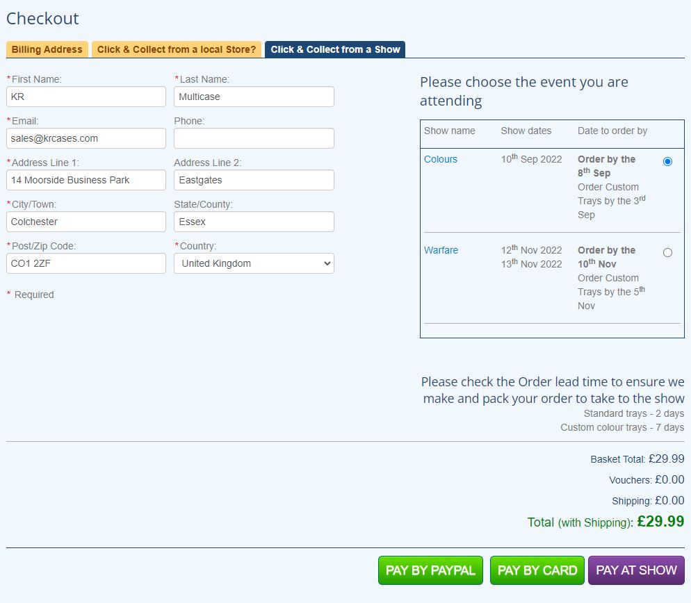Viewport: 691px width, 603px height.
Task: Select the Colours show radio button
Action: tap(667, 161)
